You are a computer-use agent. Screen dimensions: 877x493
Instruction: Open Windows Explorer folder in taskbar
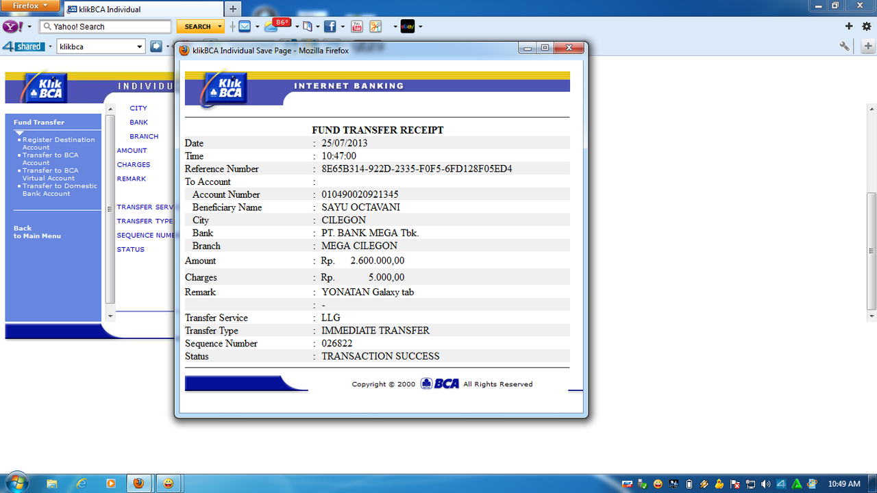[52, 483]
